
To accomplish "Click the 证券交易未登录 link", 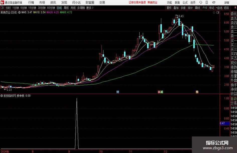I will click(x=137, y=3).
